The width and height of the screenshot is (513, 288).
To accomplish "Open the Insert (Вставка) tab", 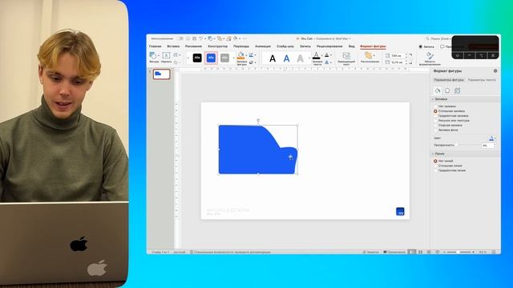I will pyautogui.click(x=173, y=46).
